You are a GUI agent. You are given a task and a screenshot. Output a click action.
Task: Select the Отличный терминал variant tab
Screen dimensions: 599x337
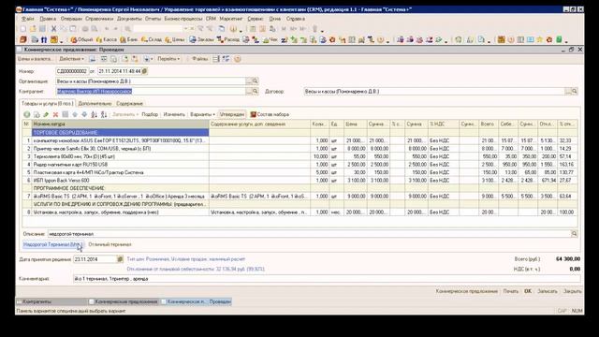coord(110,244)
